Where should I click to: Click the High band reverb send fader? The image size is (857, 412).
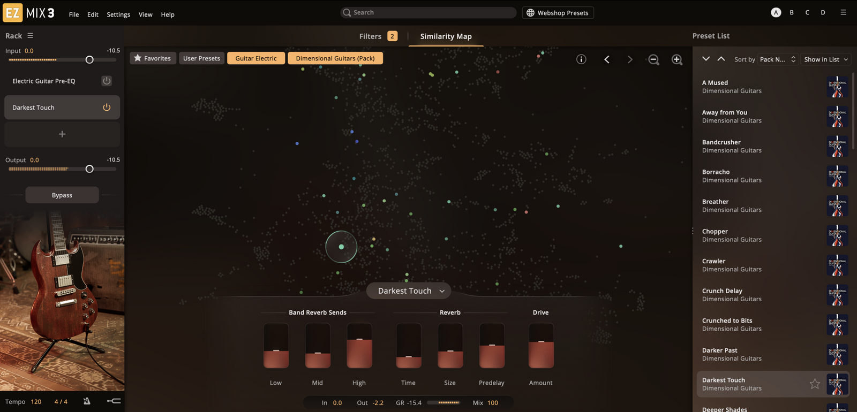point(359,346)
